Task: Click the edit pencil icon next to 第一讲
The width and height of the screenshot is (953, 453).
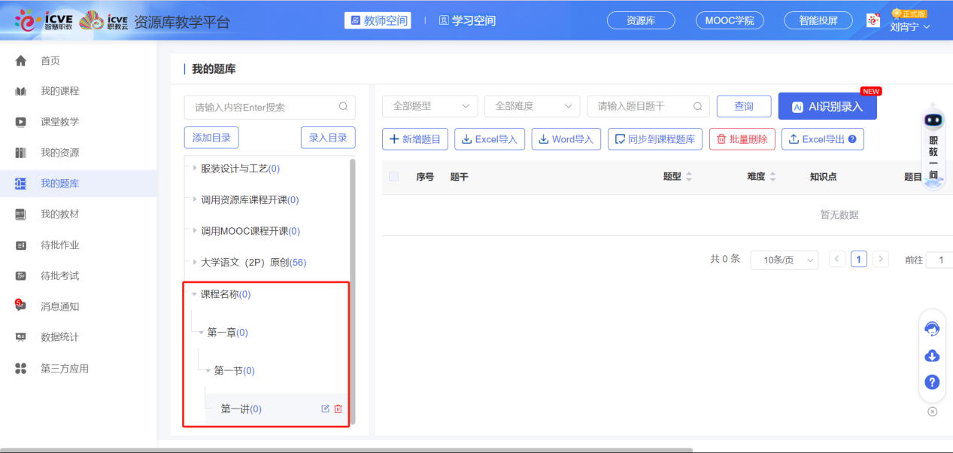Action: click(x=324, y=409)
